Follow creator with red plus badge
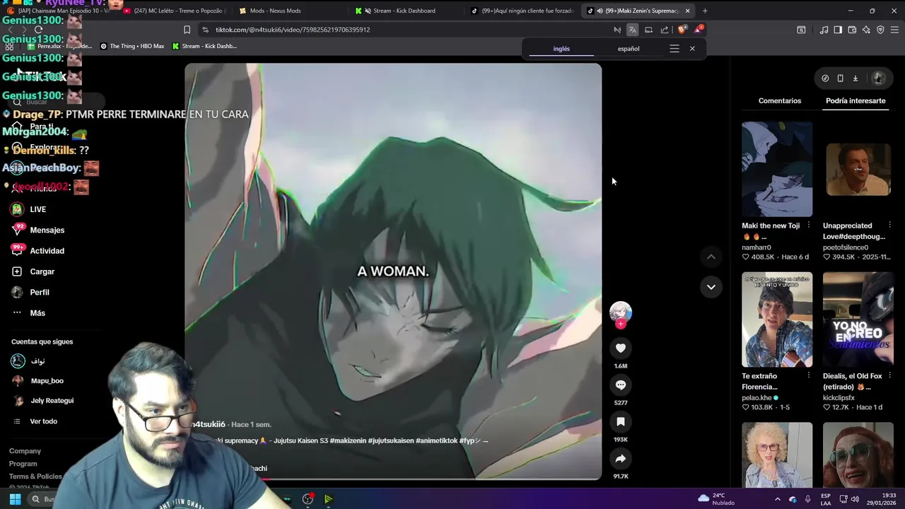This screenshot has height=509, width=905. tap(621, 324)
